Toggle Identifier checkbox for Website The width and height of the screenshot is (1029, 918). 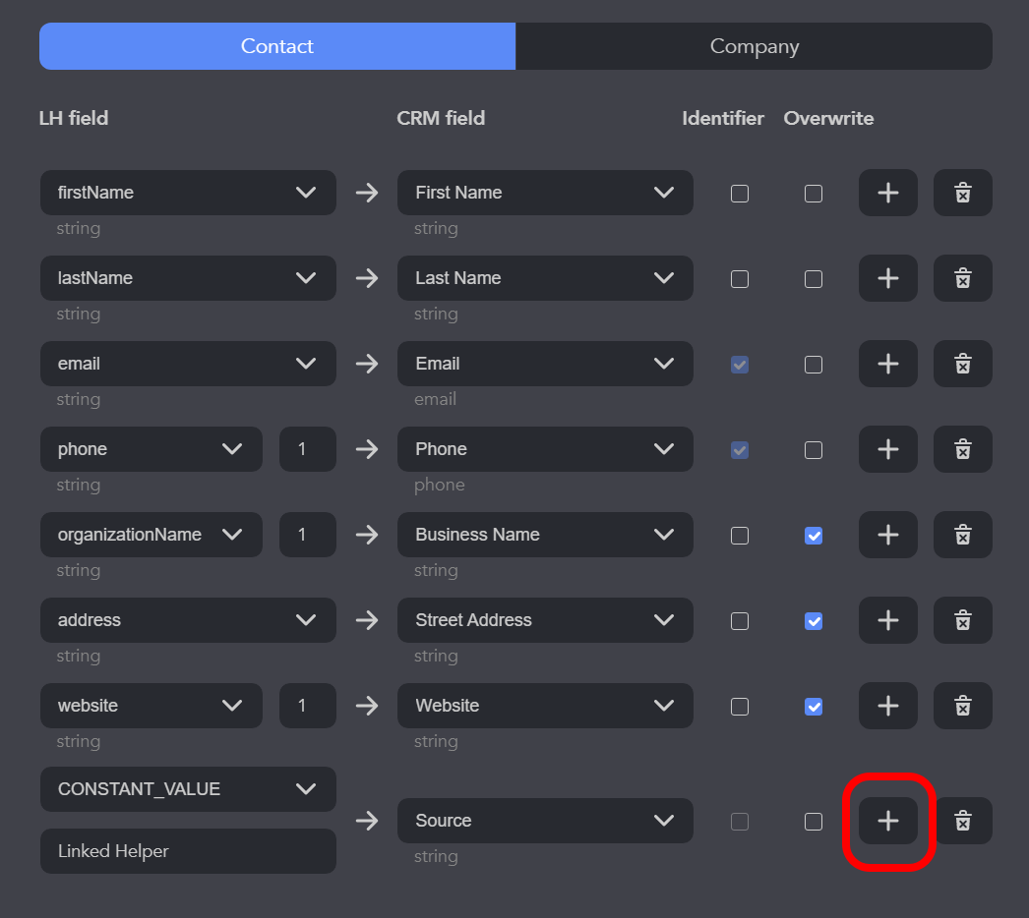(740, 707)
